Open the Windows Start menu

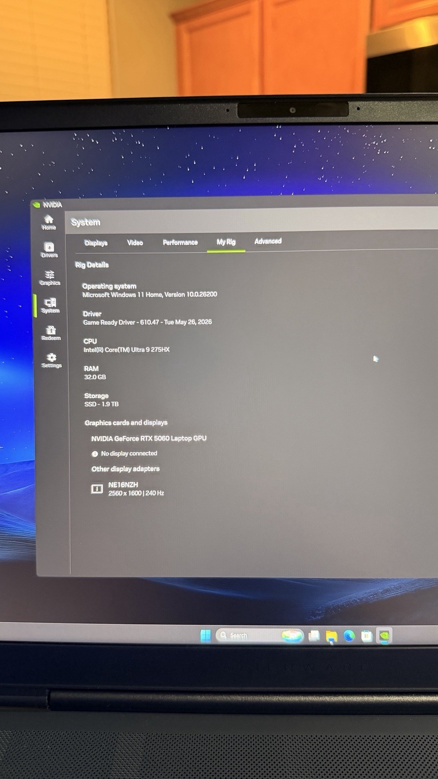[205, 635]
